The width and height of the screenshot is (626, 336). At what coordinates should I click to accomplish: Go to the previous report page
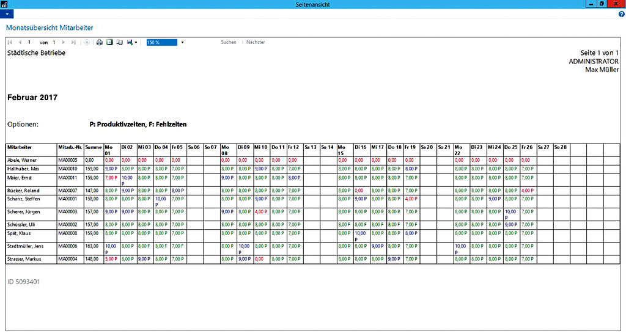click(x=20, y=43)
